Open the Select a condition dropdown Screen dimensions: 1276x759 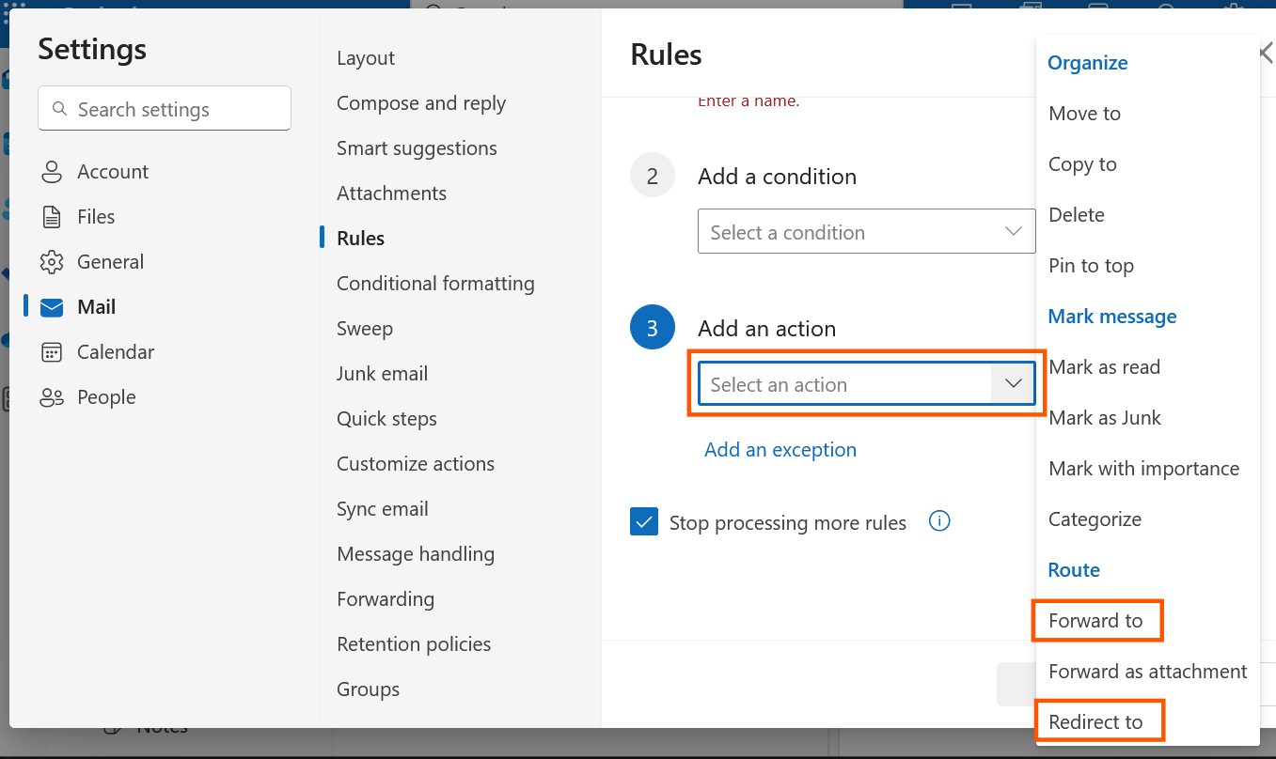pyautogui.click(x=866, y=232)
